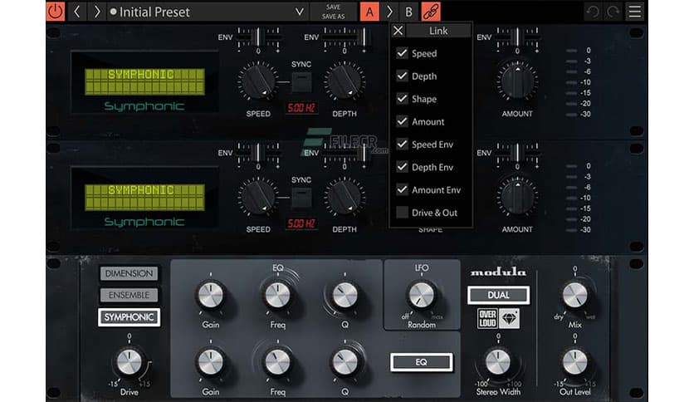Go to next preset arrow

96,12
